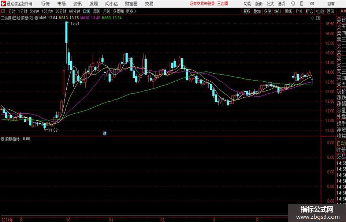Viewport: 346px width, 222px height.
Task: Select the 日线 daily chart tab
Action: (x=86, y=11)
